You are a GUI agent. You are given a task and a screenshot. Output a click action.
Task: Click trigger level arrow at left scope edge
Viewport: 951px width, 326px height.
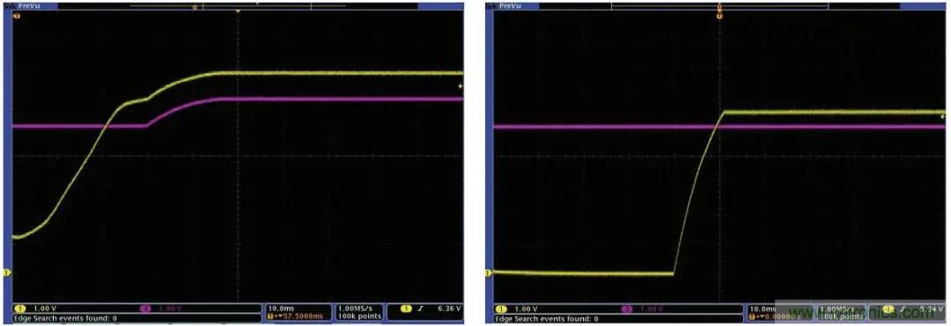click(461, 86)
